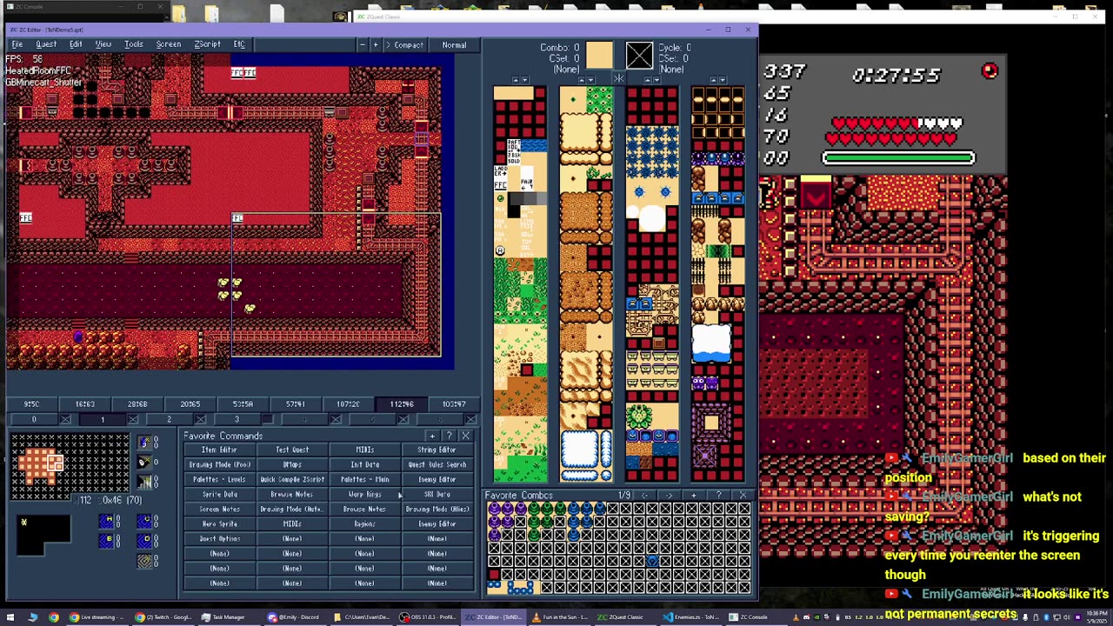The image size is (1113, 626).
Task: Select the warp D icon
Action: pyautogui.click(x=145, y=541)
